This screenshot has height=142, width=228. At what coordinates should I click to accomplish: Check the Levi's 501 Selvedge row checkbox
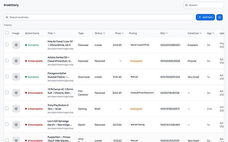tap(7, 124)
